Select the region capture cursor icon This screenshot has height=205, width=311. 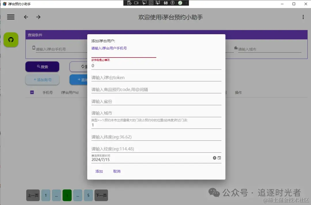pyautogui.click(x=158, y=3)
